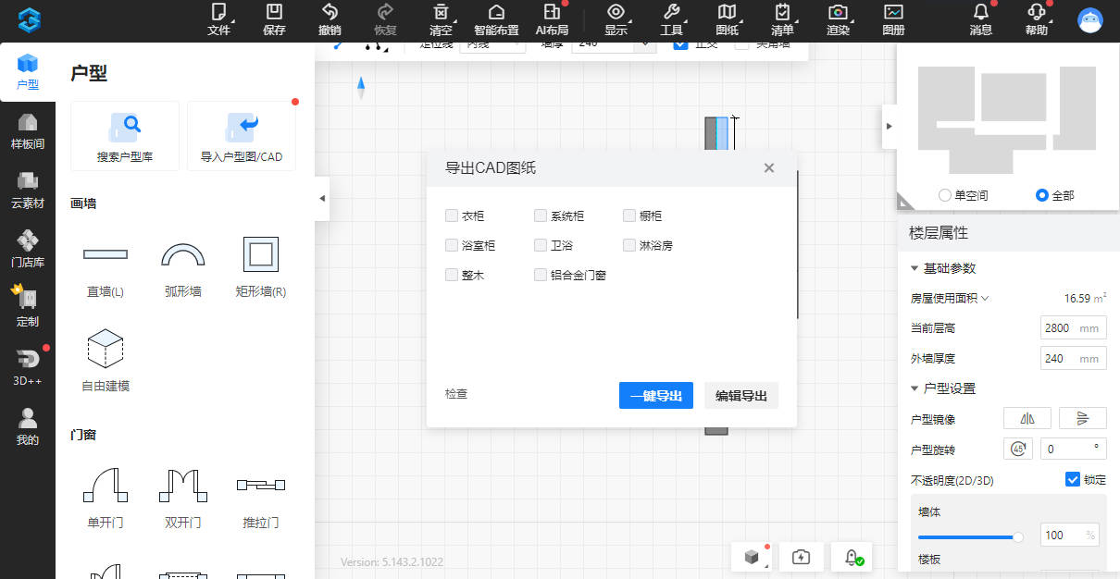This screenshot has height=579, width=1120.
Task: Check the 衣柜 export checkbox
Action: 452,215
